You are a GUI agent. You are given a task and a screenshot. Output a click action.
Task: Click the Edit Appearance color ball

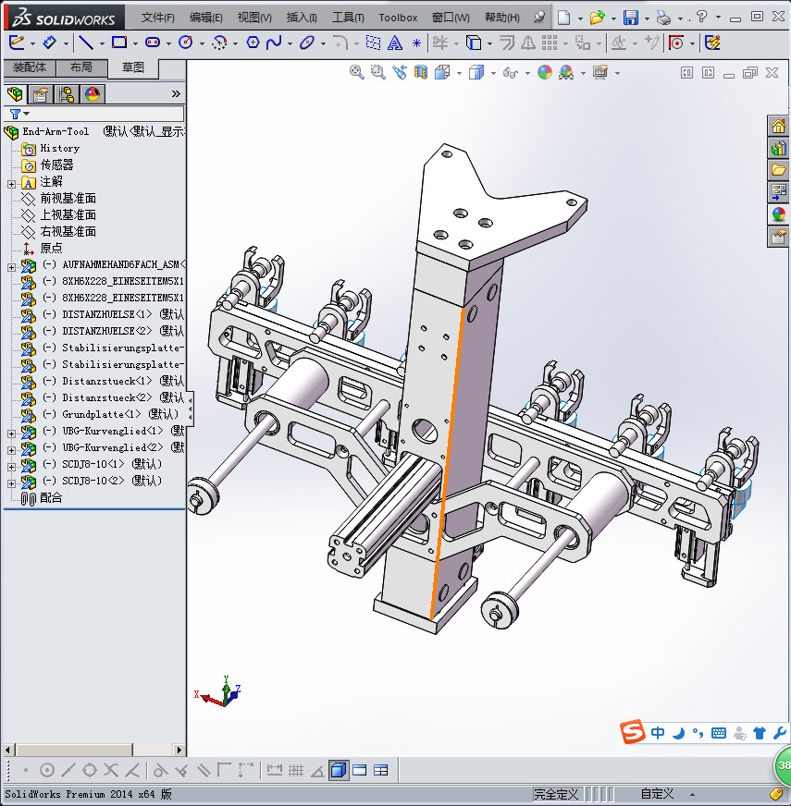point(545,72)
